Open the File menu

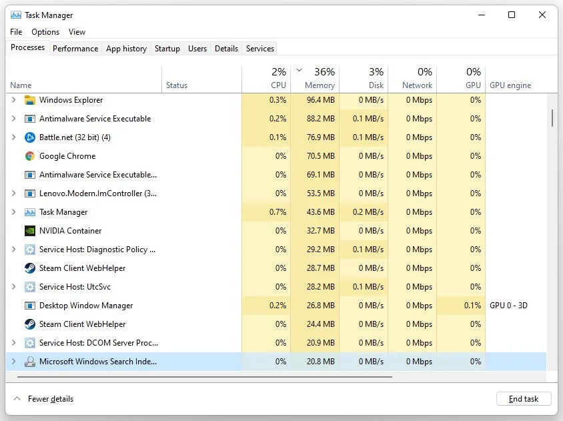click(x=16, y=31)
